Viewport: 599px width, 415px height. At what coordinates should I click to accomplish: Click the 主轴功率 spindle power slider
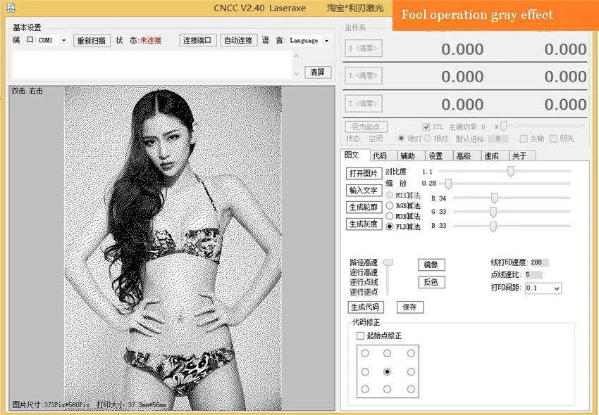(504, 125)
